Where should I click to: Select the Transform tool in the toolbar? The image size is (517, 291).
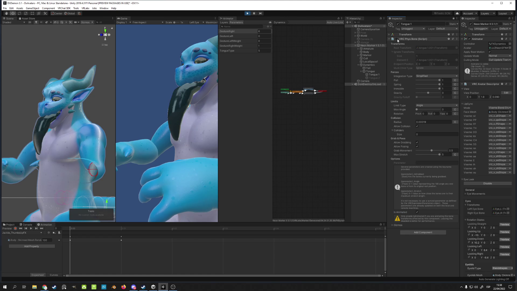tap(39, 13)
